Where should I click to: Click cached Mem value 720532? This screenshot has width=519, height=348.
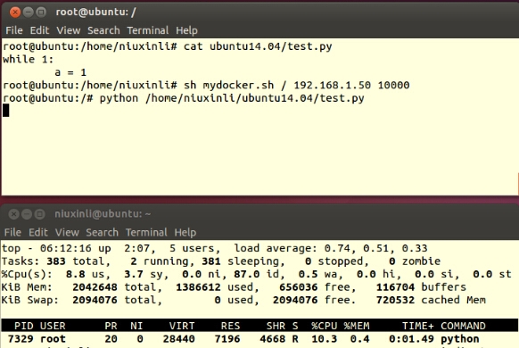[x=395, y=300]
